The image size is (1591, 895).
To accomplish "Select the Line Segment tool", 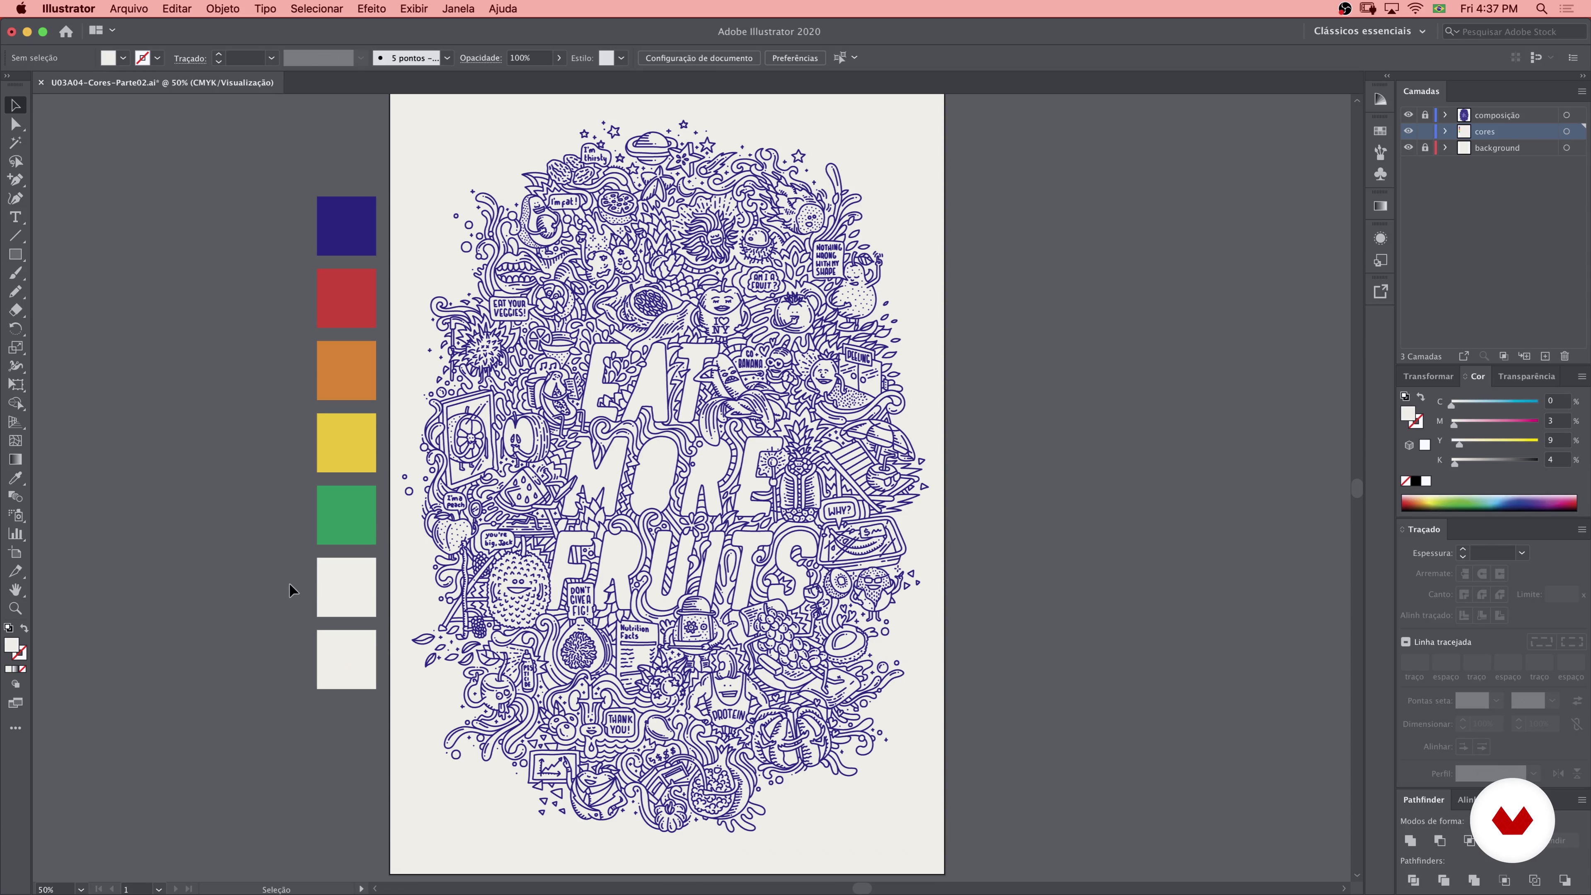I will (15, 236).
